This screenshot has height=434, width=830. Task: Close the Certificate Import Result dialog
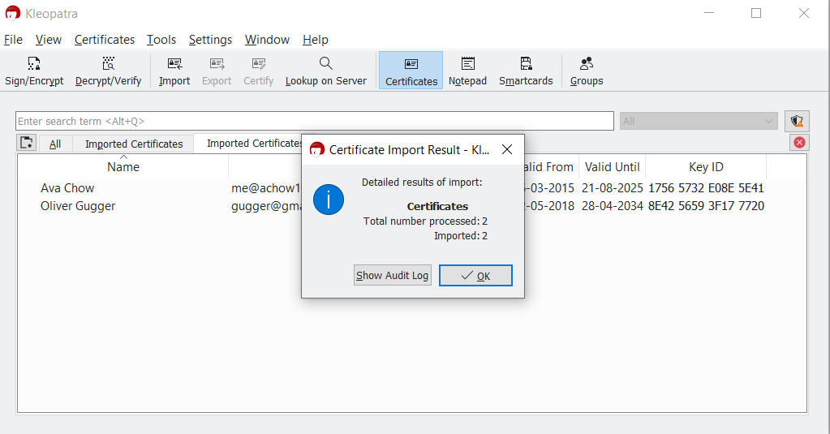click(x=506, y=150)
